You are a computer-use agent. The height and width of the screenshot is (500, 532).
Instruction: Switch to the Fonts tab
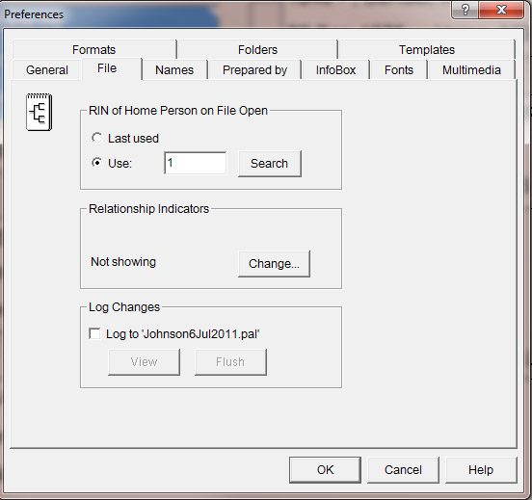pyautogui.click(x=399, y=70)
